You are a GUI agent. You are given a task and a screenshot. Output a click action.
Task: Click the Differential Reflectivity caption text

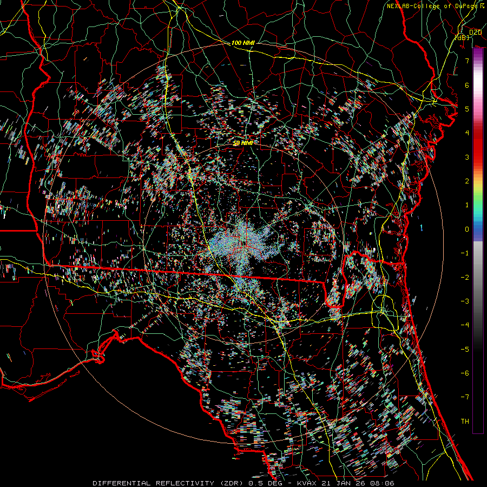click(243, 483)
